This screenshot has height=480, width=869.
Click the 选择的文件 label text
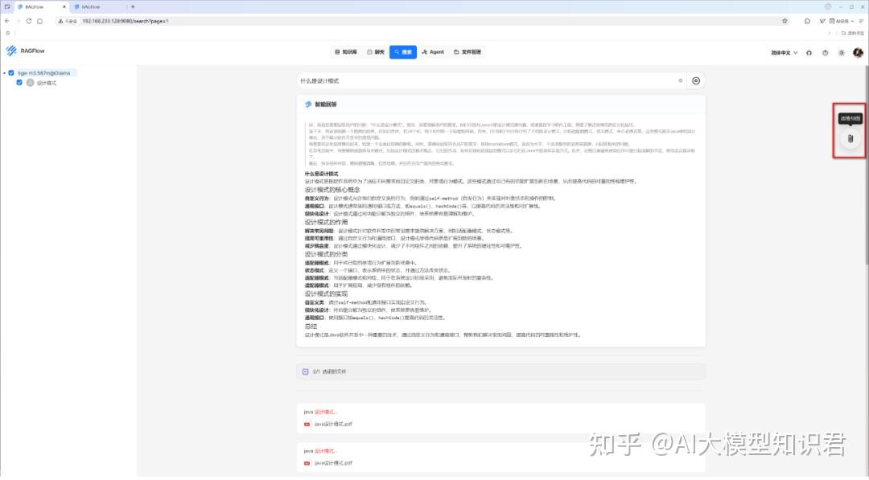pos(334,371)
